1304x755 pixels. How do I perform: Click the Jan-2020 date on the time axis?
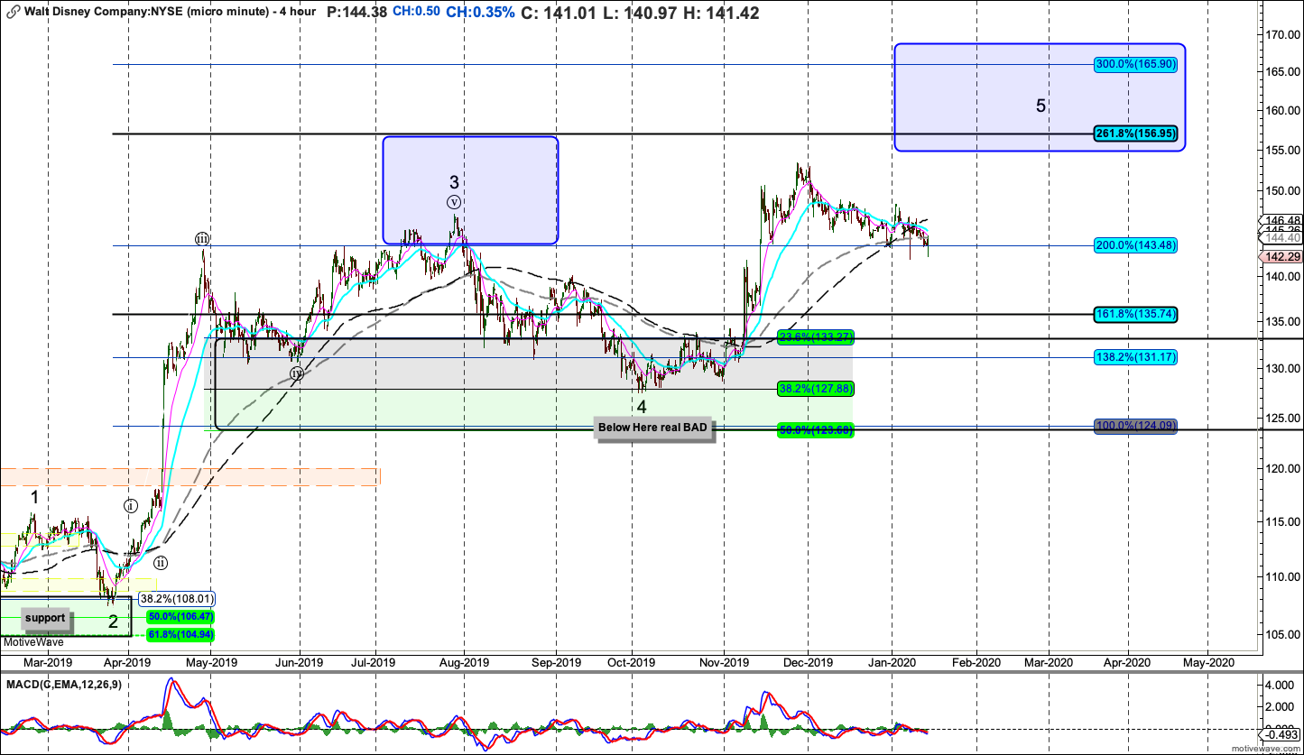(x=893, y=662)
